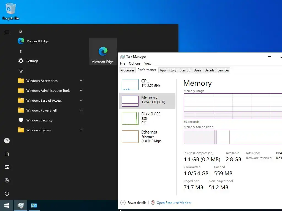Expand the Windows Administrative Tools chevron
This screenshot has height=211, width=282.
pos(81,90)
